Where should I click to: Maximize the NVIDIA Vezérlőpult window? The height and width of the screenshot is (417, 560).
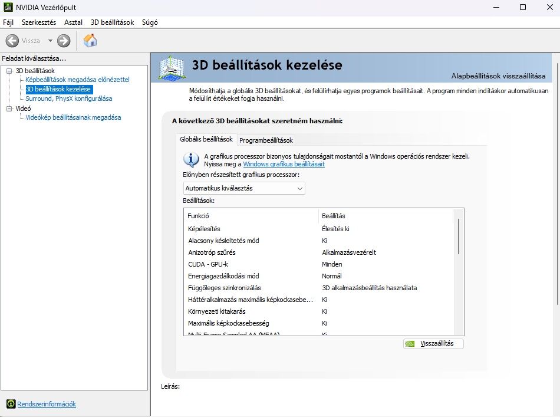click(x=523, y=7)
